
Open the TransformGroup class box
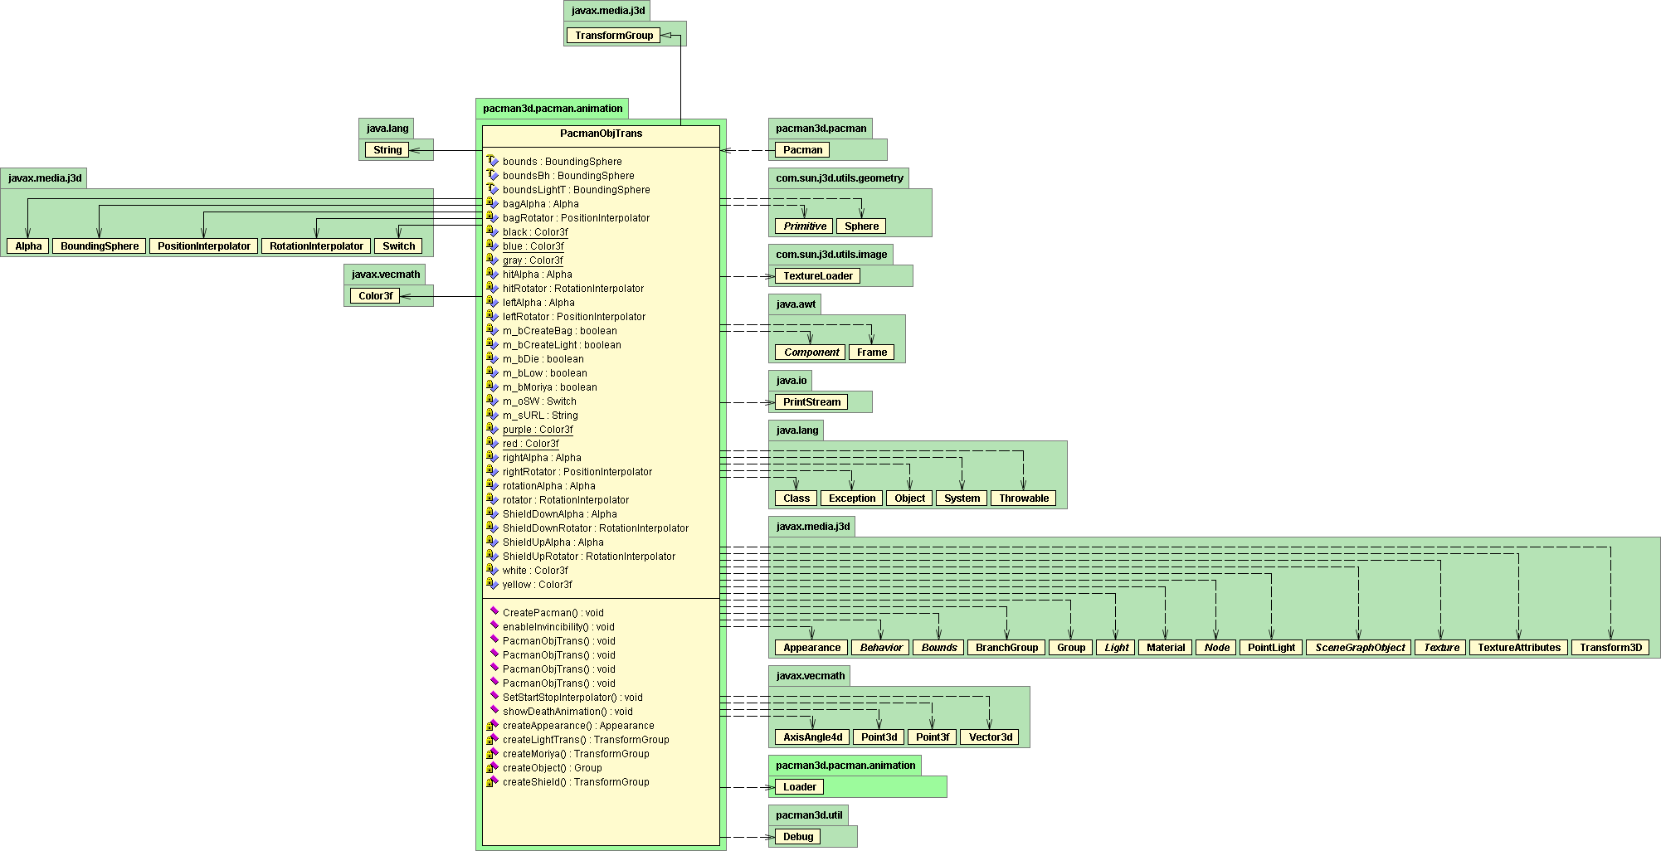pos(614,36)
